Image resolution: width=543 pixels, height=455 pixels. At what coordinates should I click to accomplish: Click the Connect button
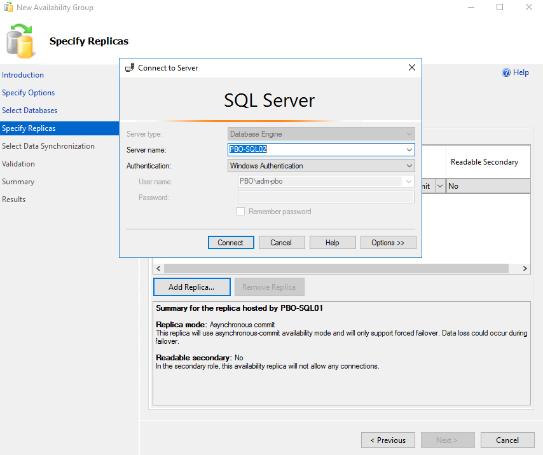tap(231, 243)
